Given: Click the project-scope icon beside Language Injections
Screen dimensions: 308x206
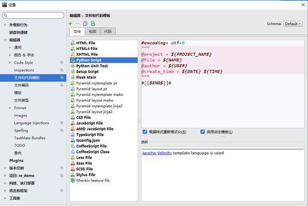Looking at the screenshot, I should pos(62,123).
